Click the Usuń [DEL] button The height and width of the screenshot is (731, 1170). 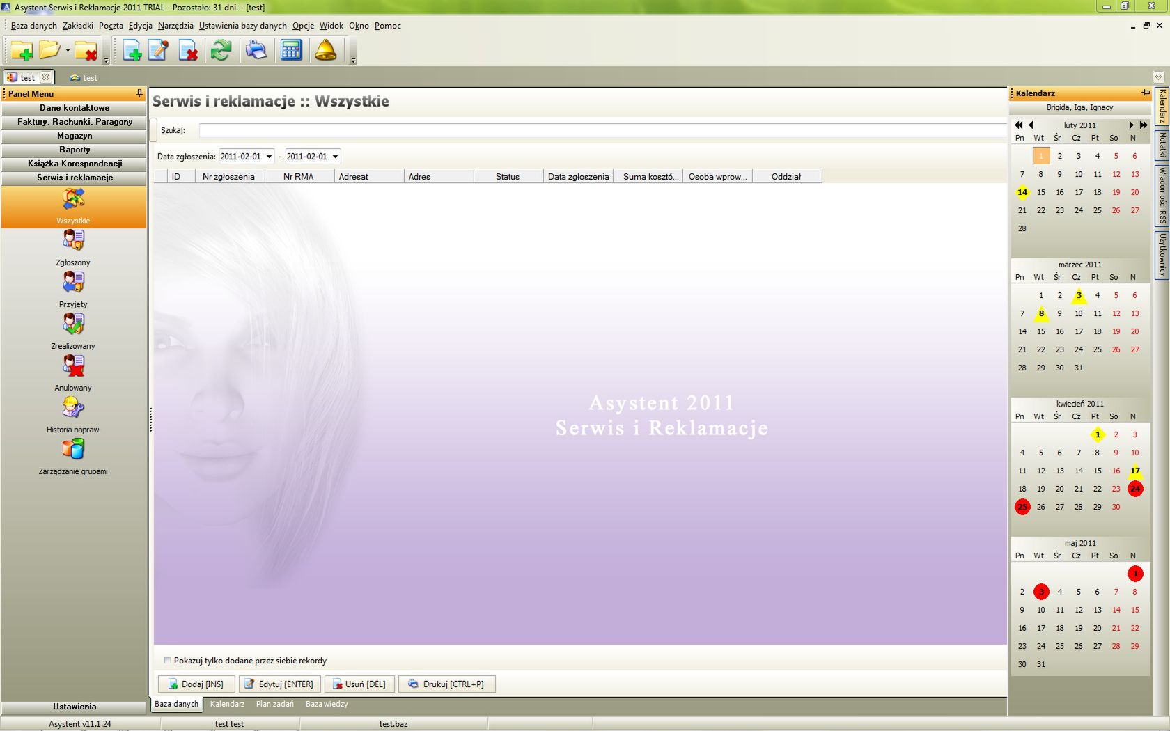point(359,684)
